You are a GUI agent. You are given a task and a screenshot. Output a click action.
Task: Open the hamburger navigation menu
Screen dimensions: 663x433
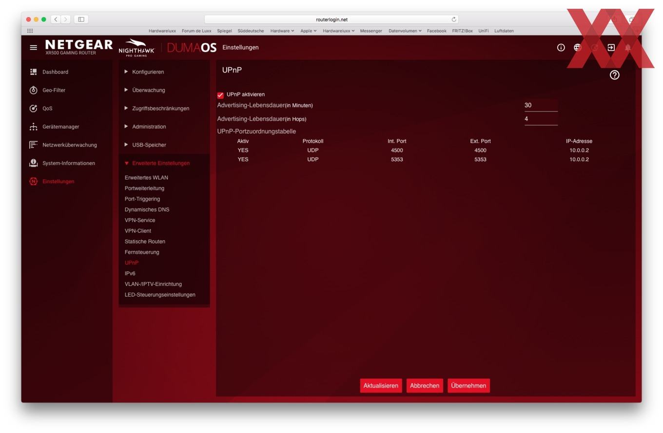click(x=33, y=48)
